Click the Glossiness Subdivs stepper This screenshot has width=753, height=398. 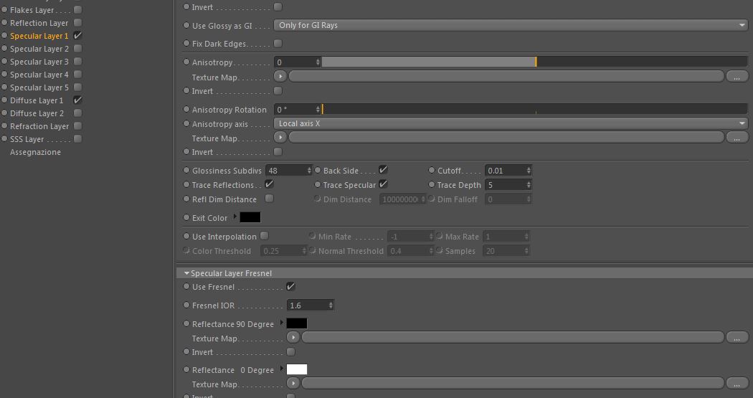309,171
